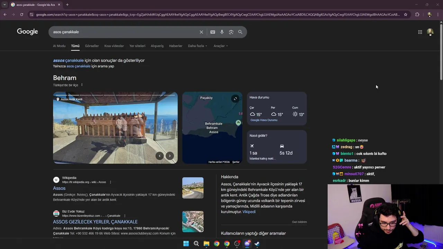Open the tab search dropdown in Chrome
The width and height of the screenshot is (443, 249).
[4, 4]
